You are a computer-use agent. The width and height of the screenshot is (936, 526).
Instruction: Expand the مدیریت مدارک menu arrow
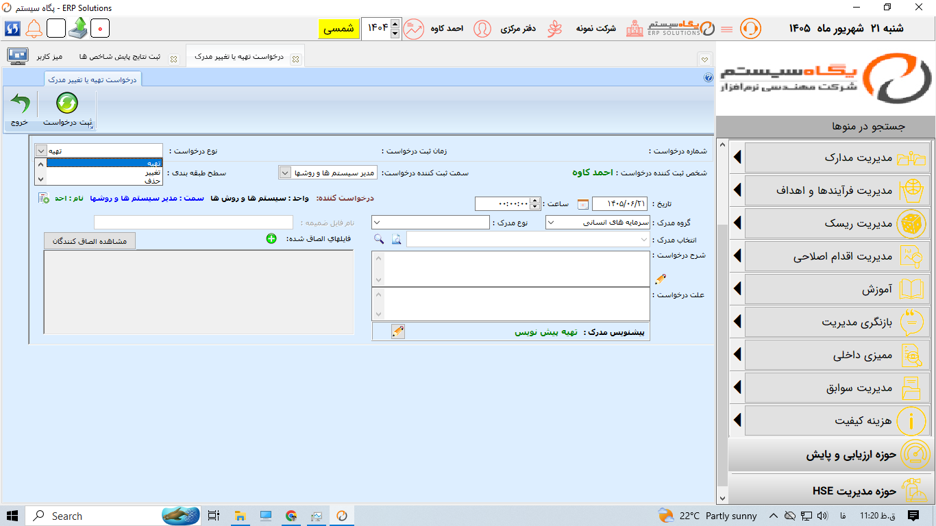pyautogui.click(x=737, y=158)
